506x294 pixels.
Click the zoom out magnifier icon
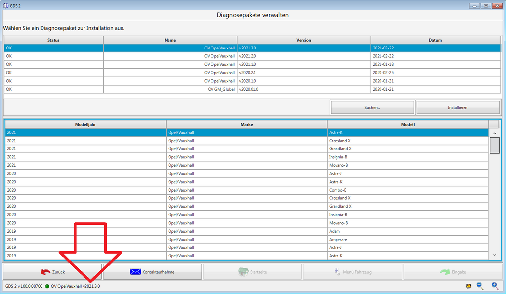[x=480, y=286]
